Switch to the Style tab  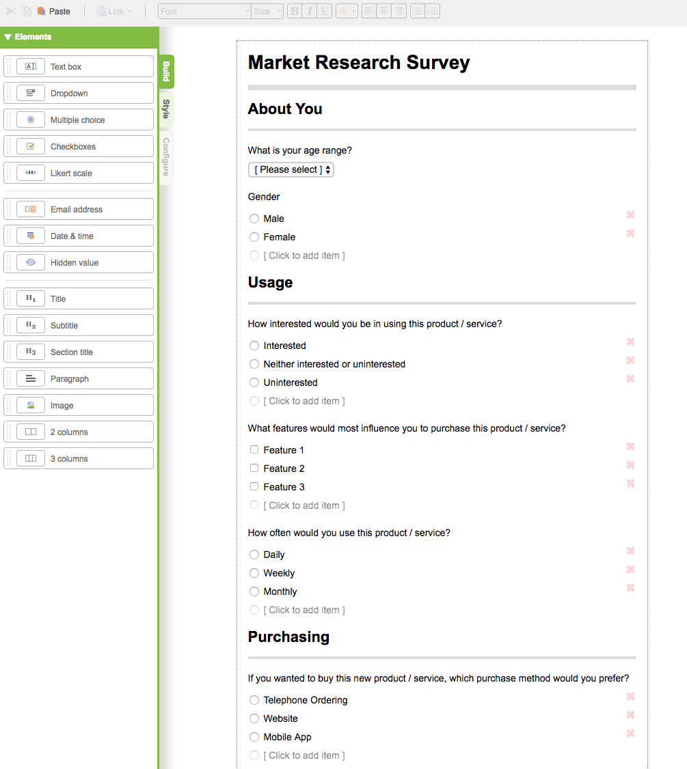pos(166,109)
